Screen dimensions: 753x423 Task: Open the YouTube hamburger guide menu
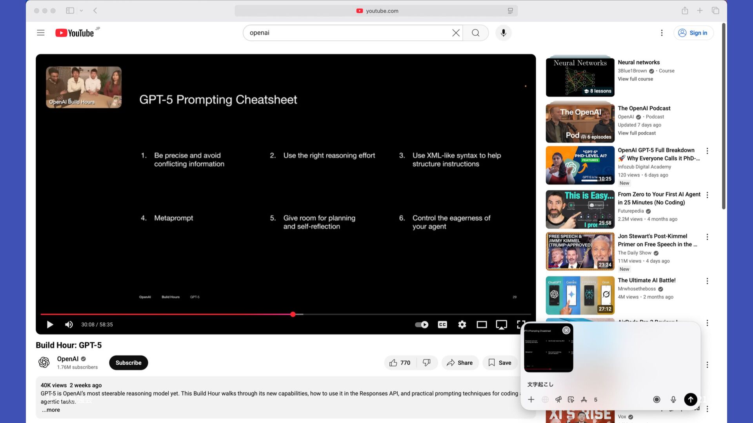(x=41, y=33)
